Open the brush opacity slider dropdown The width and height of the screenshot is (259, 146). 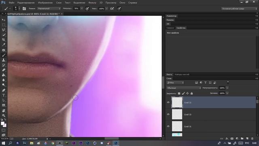[x=82, y=9]
